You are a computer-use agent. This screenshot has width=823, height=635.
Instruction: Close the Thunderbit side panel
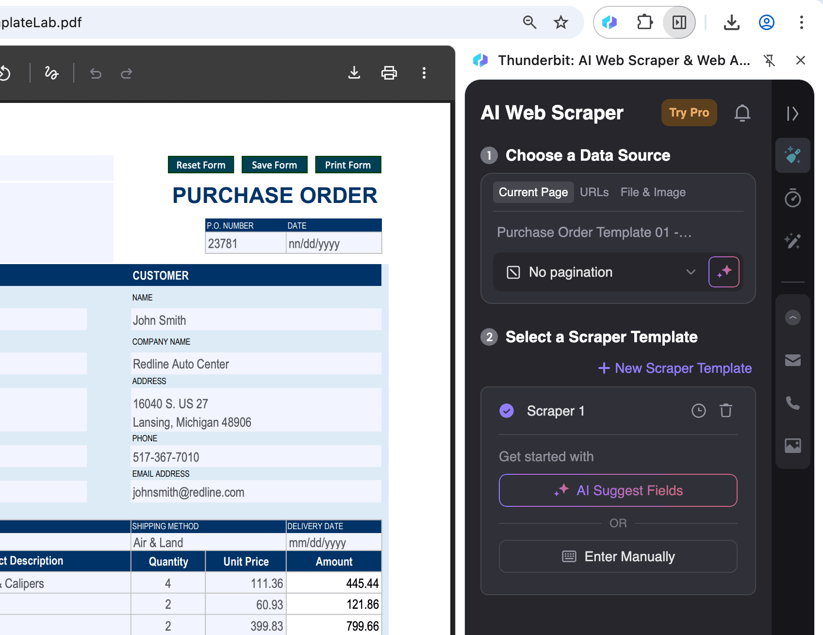click(x=801, y=60)
